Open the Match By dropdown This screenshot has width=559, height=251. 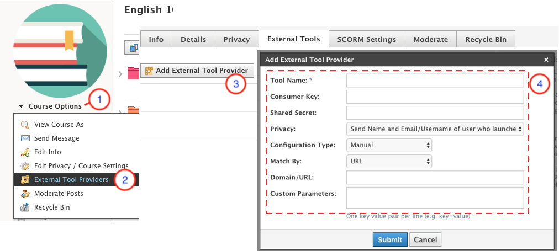click(x=389, y=162)
